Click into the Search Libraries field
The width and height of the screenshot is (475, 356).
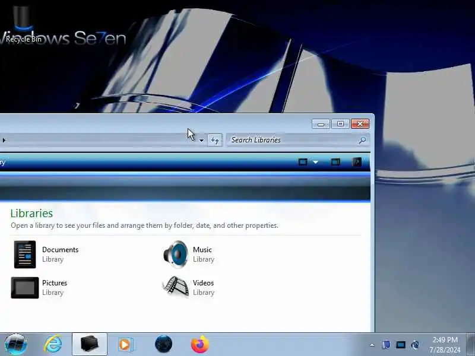(298, 140)
